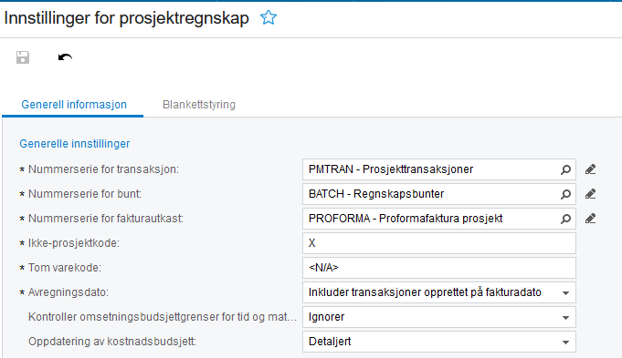Edit PMTRAN number series with pencil icon
The height and width of the screenshot is (358, 622).
591,169
